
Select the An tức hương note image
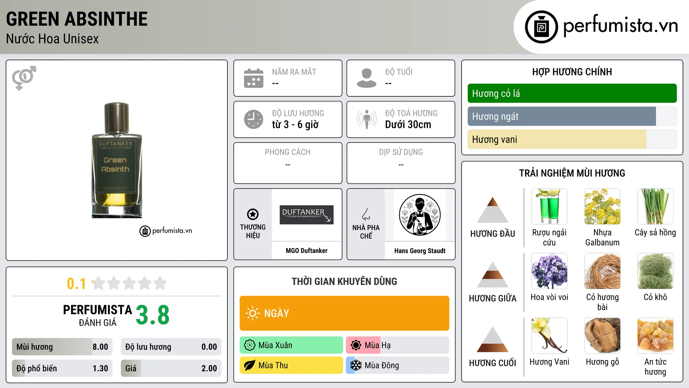pos(655,336)
